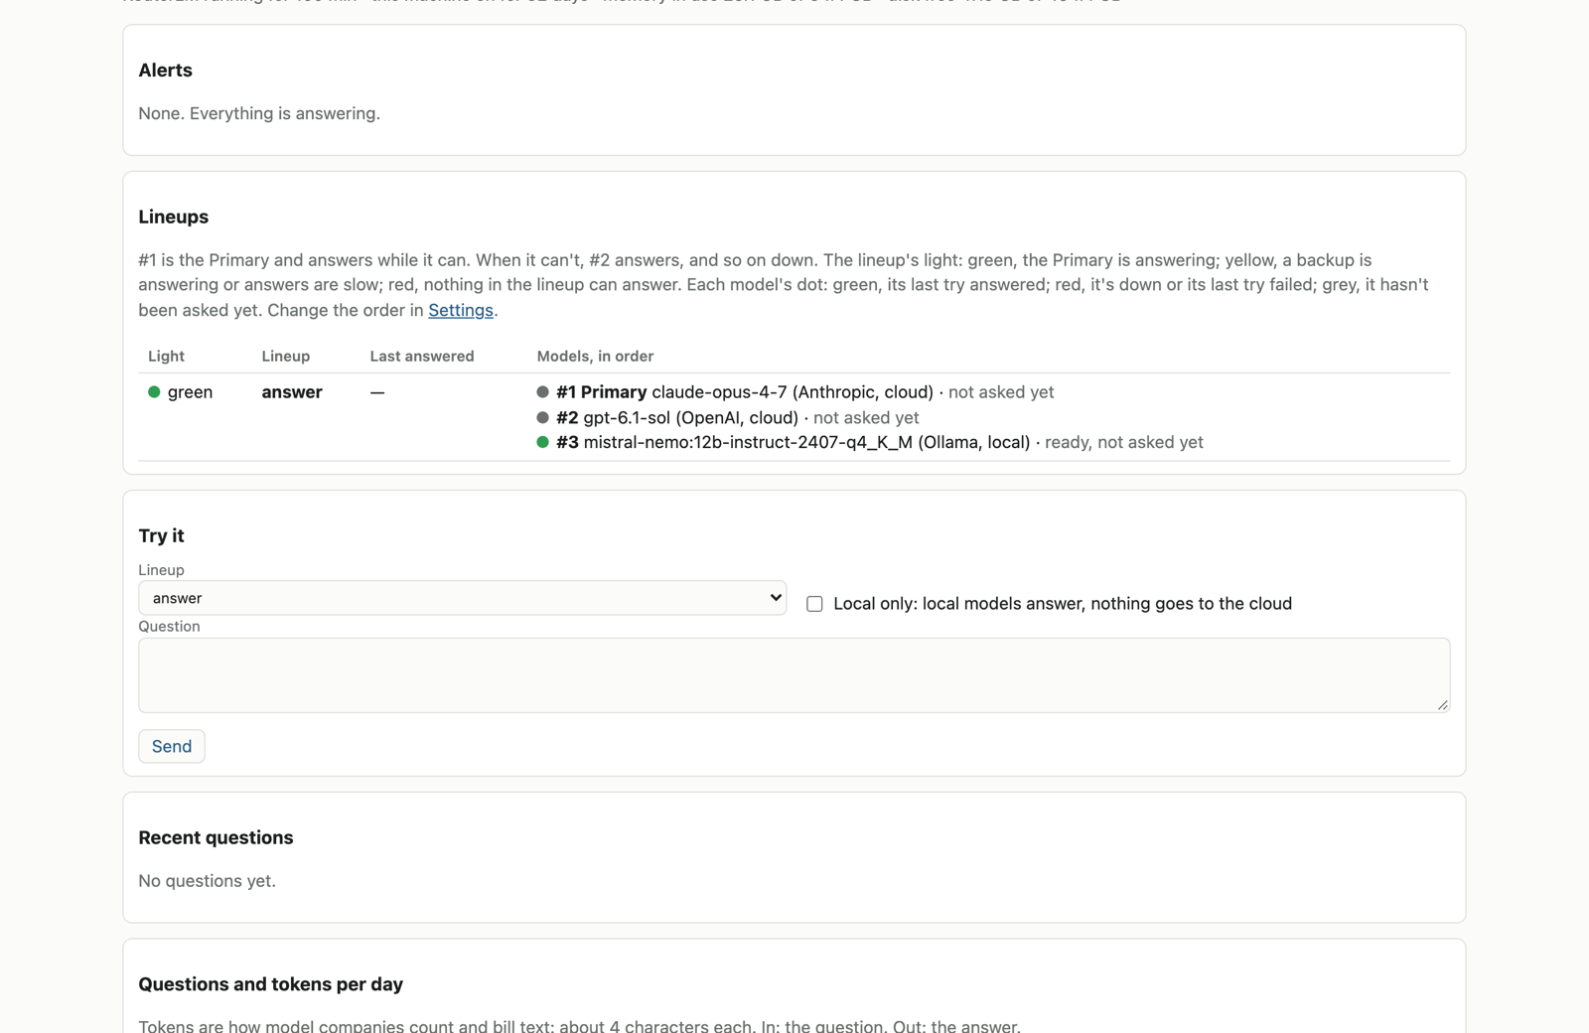
Task: Click the 'green' light status text
Action: [190, 392]
